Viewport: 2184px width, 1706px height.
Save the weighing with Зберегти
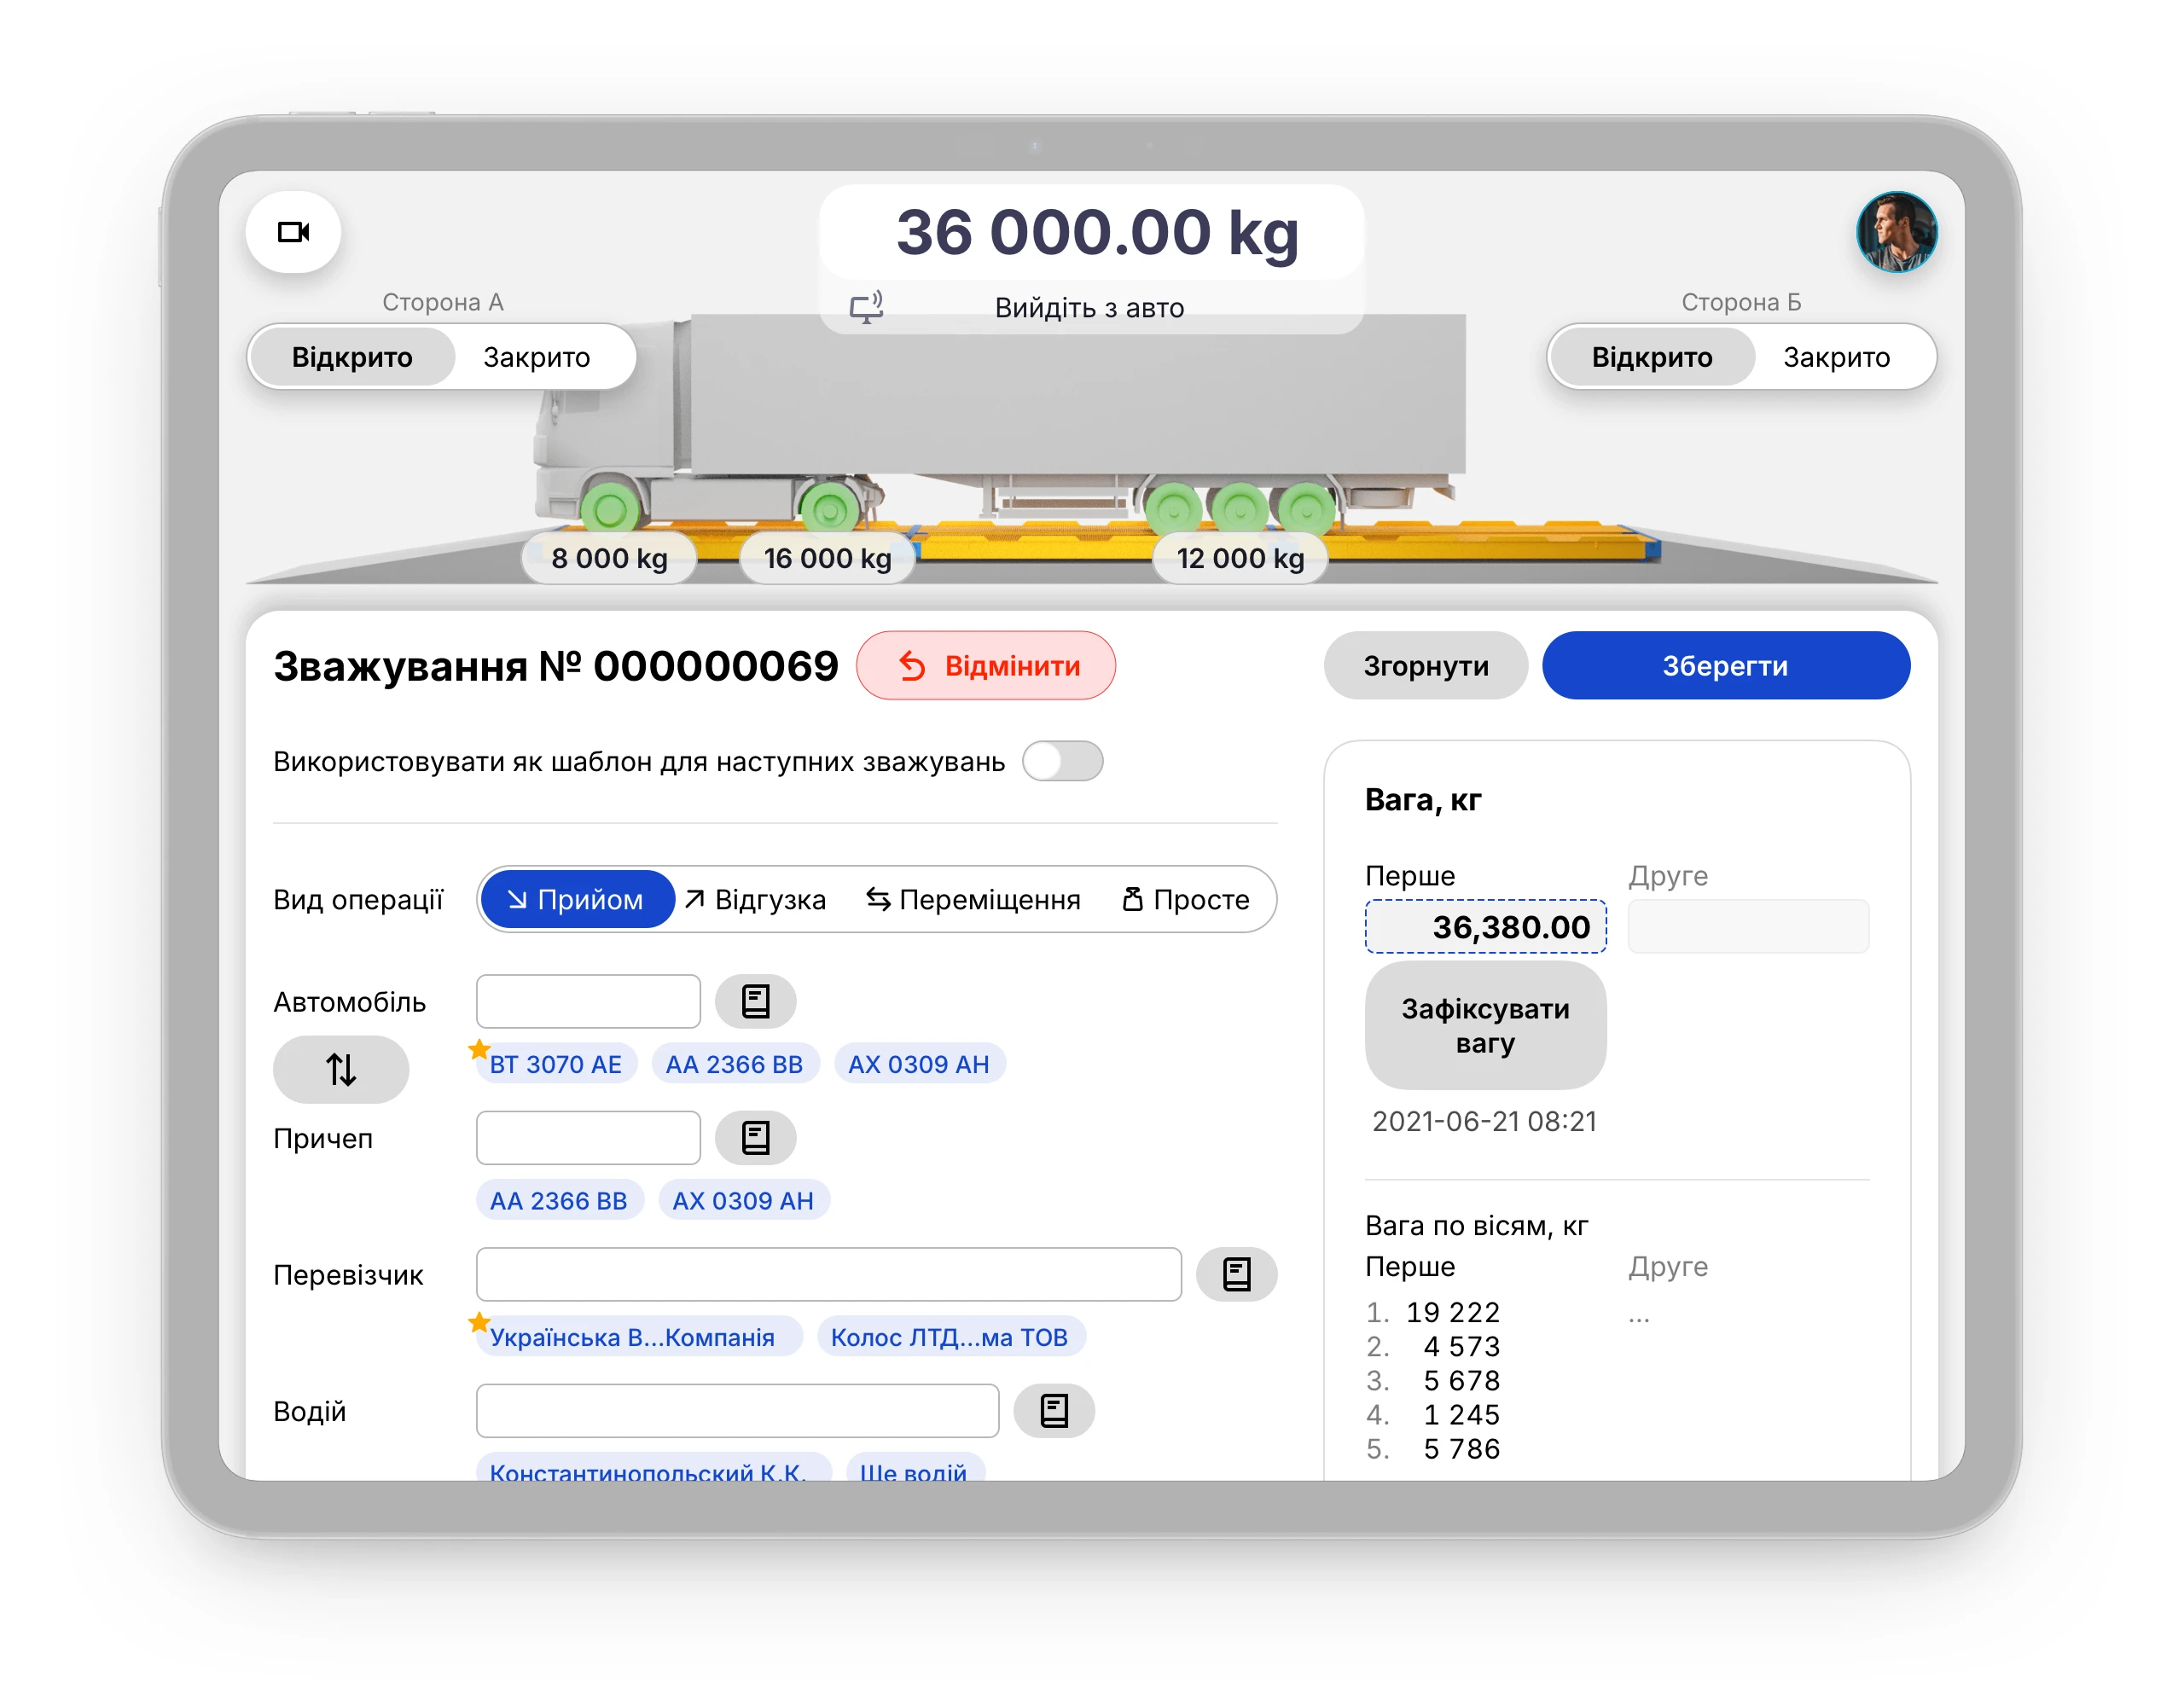1725,666
